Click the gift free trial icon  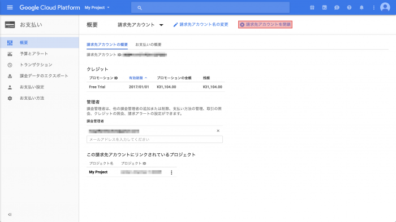tap(312, 7)
